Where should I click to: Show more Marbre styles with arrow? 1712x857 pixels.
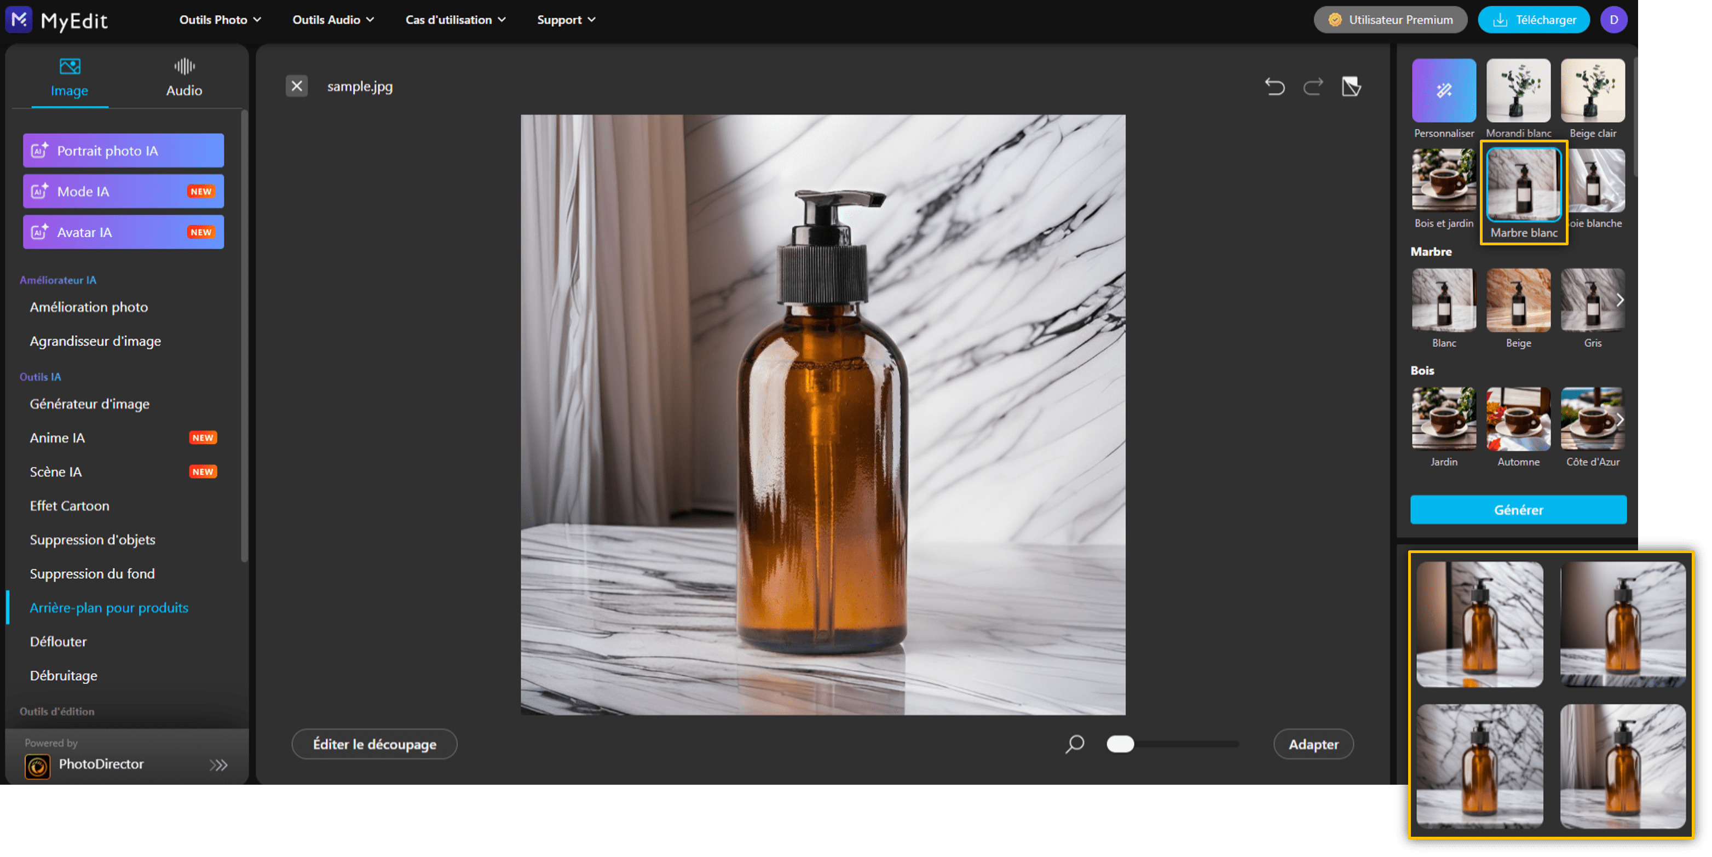pos(1619,301)
